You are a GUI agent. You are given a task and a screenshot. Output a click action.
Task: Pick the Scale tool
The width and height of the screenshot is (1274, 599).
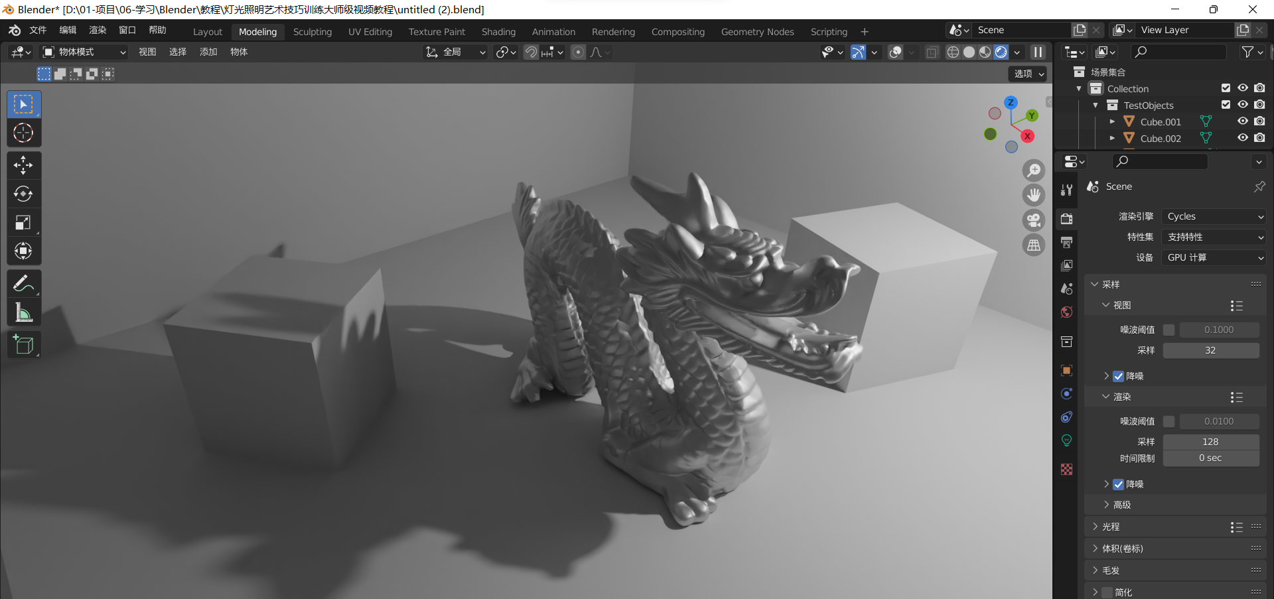click(x=24, y=222)
